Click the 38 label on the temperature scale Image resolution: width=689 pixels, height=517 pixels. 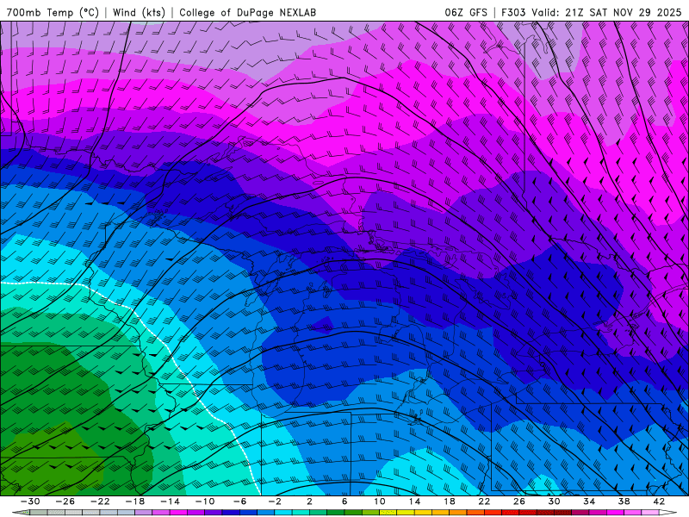624,501
